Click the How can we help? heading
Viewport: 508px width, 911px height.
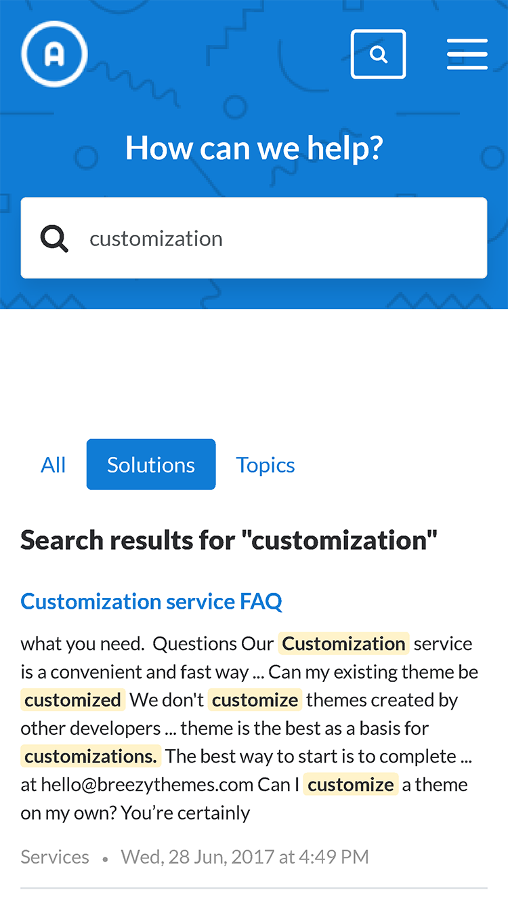254,148
